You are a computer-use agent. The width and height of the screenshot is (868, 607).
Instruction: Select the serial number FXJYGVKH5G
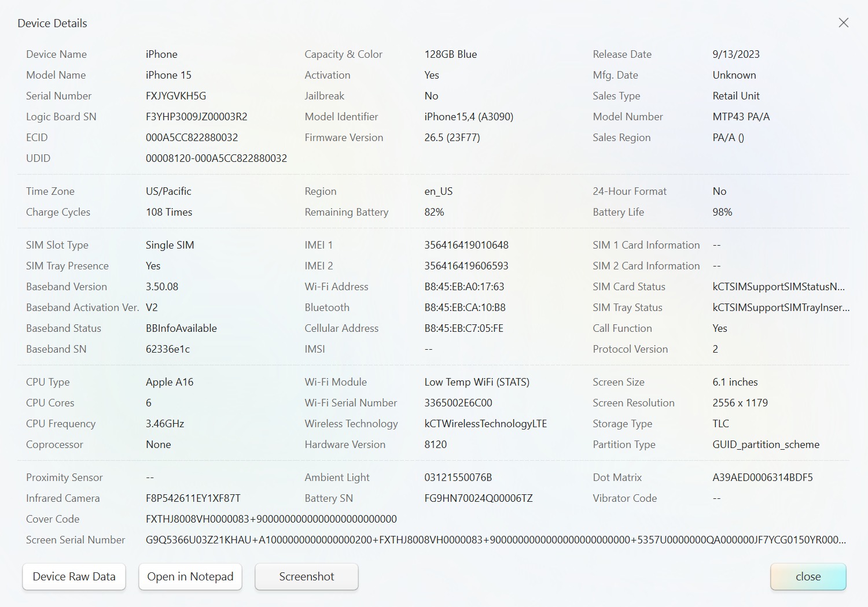(176, 96)
